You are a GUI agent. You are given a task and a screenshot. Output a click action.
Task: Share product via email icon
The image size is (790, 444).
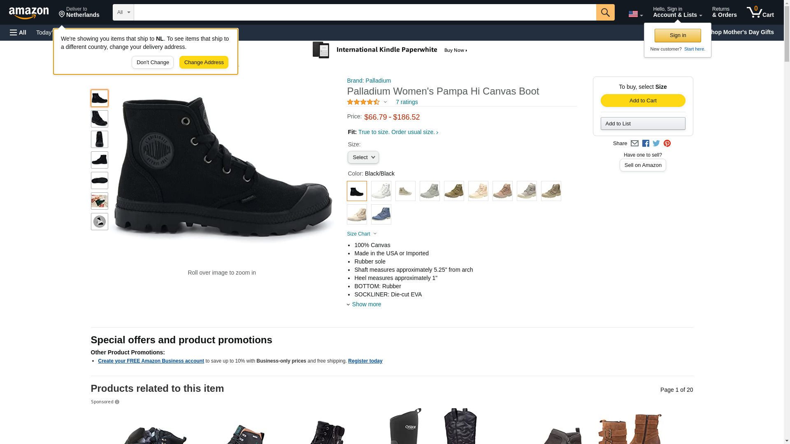(x=634, y=143)
